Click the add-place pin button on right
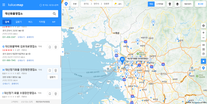 point(203,68)
